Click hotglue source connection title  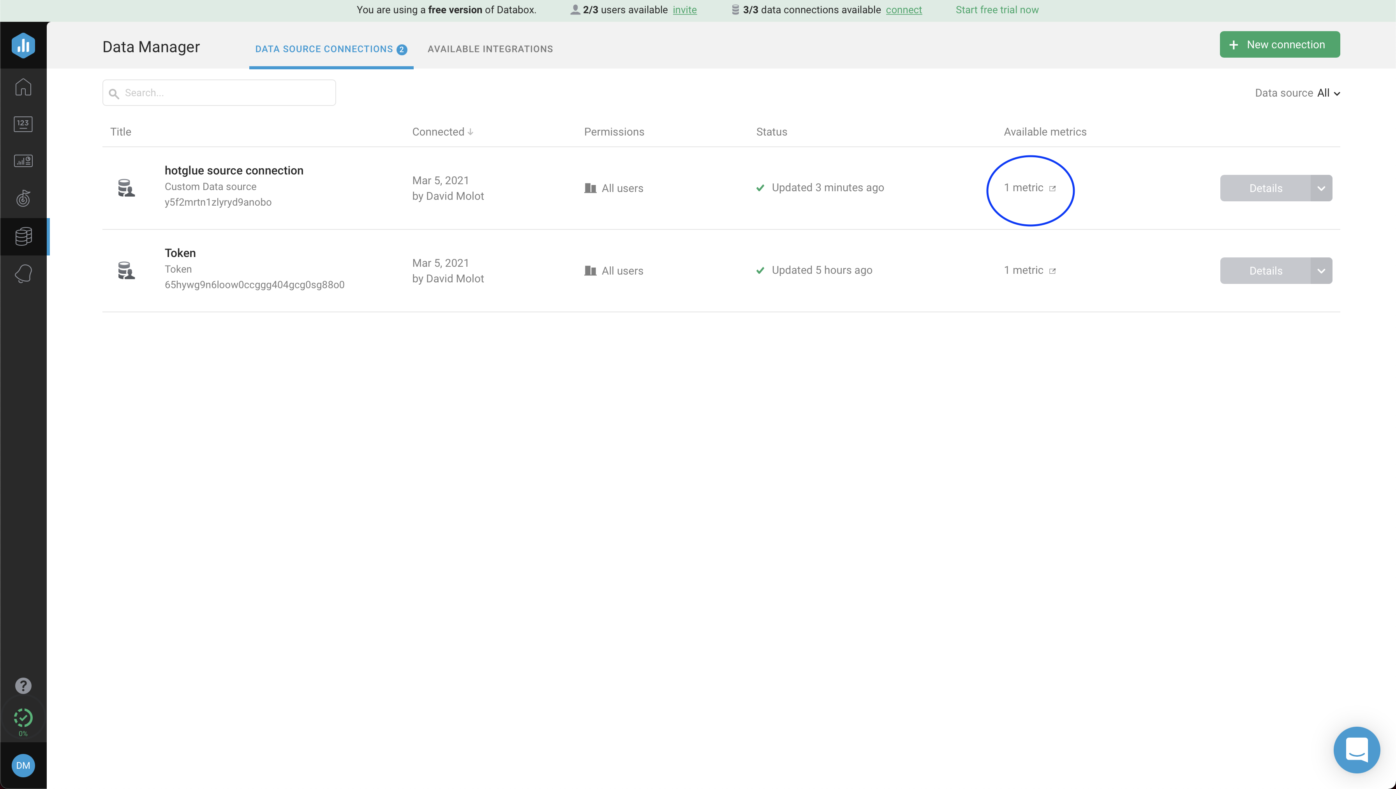click(234, 170)
